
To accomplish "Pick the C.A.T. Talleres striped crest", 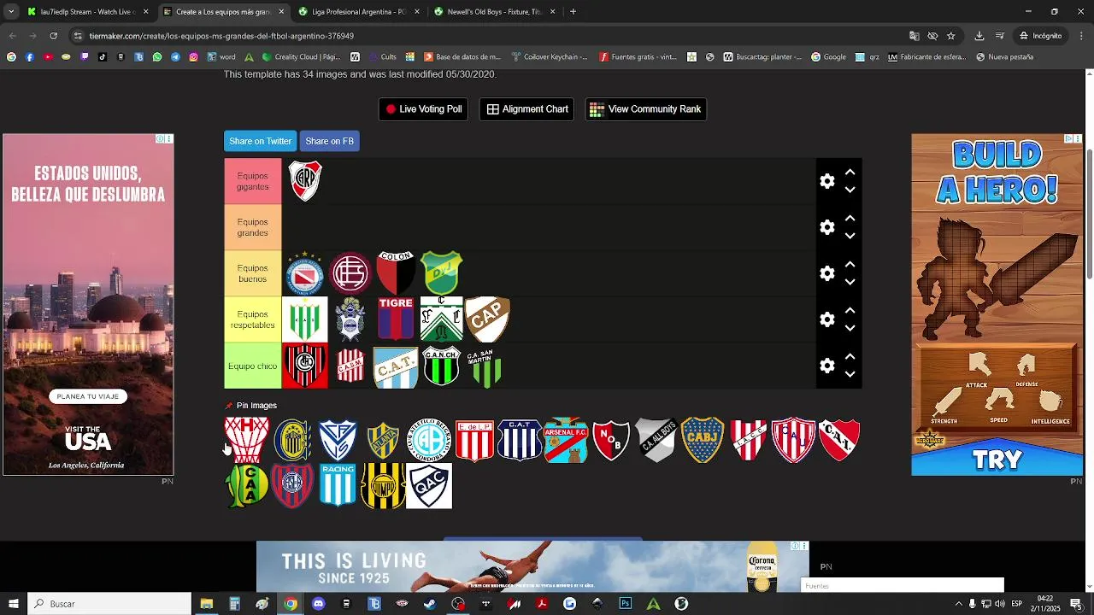I will coord(520,440).
